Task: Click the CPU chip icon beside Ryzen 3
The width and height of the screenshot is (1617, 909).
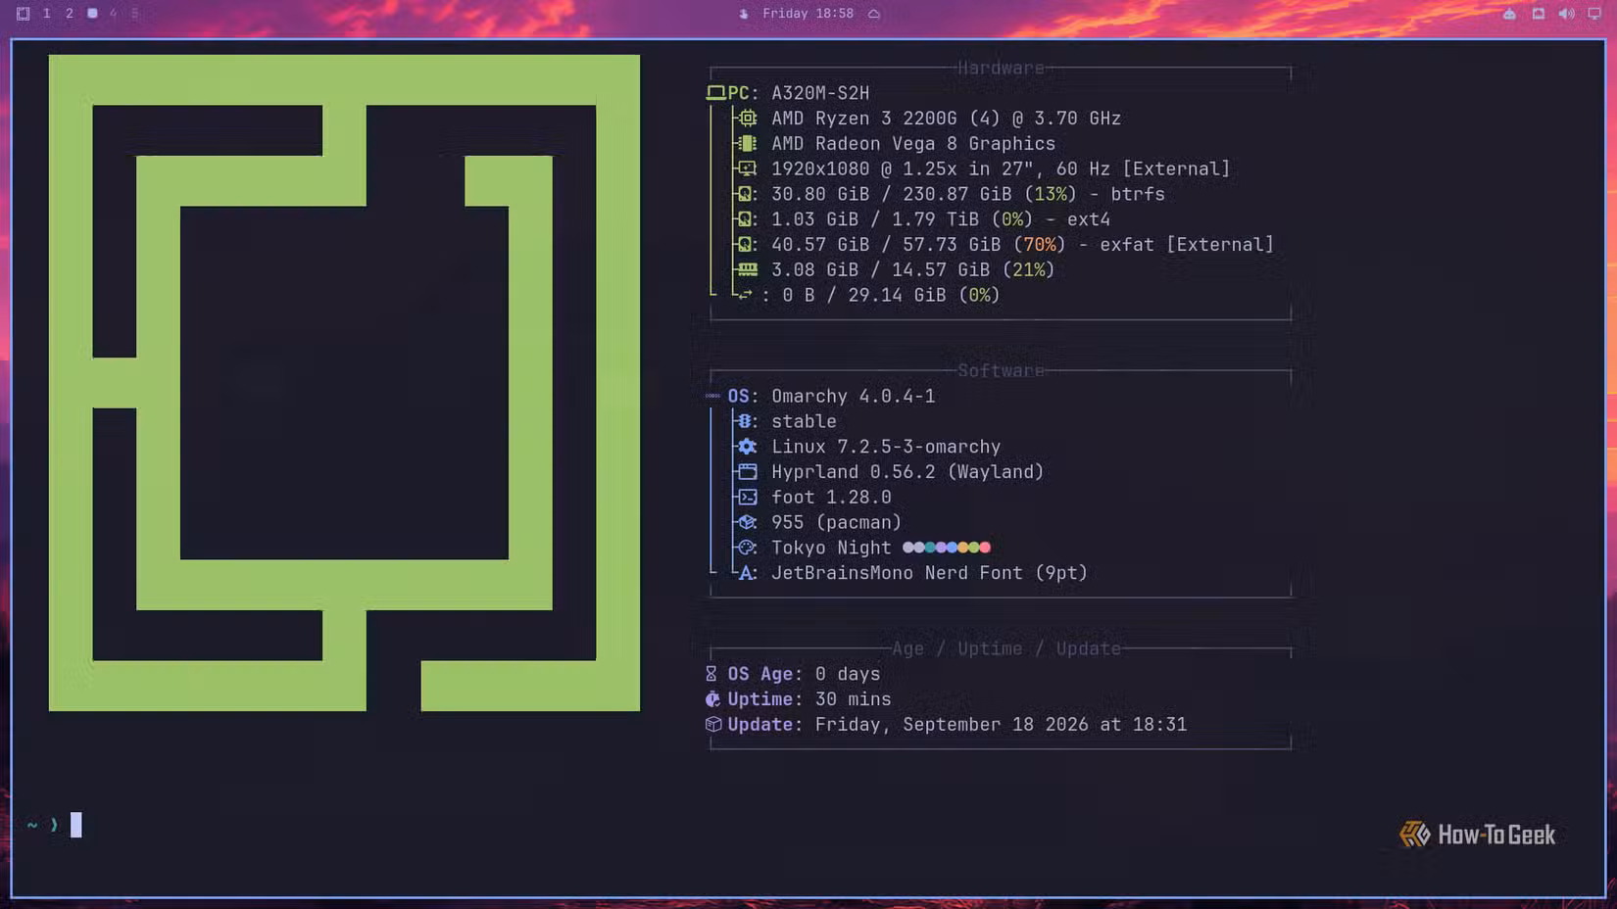Action: [x=748, y=119]
